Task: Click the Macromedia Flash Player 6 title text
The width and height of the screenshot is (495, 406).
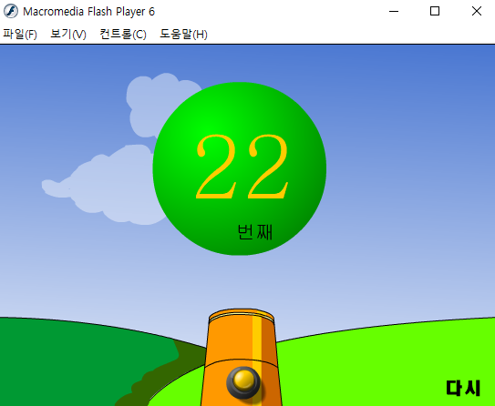Action: coord(88,12)
